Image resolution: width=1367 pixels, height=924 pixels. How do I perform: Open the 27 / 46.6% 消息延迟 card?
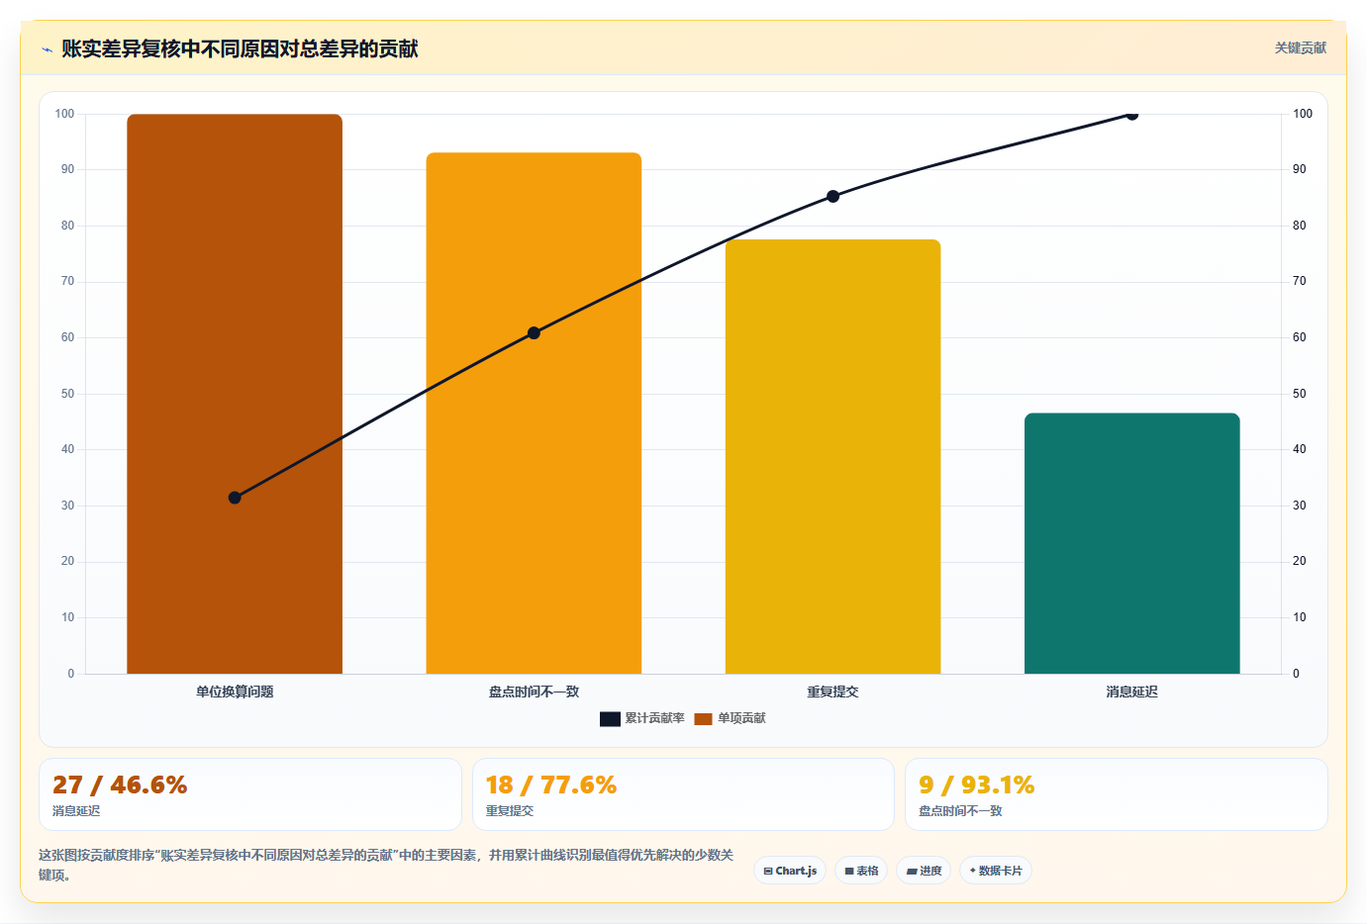pos(250,794)
